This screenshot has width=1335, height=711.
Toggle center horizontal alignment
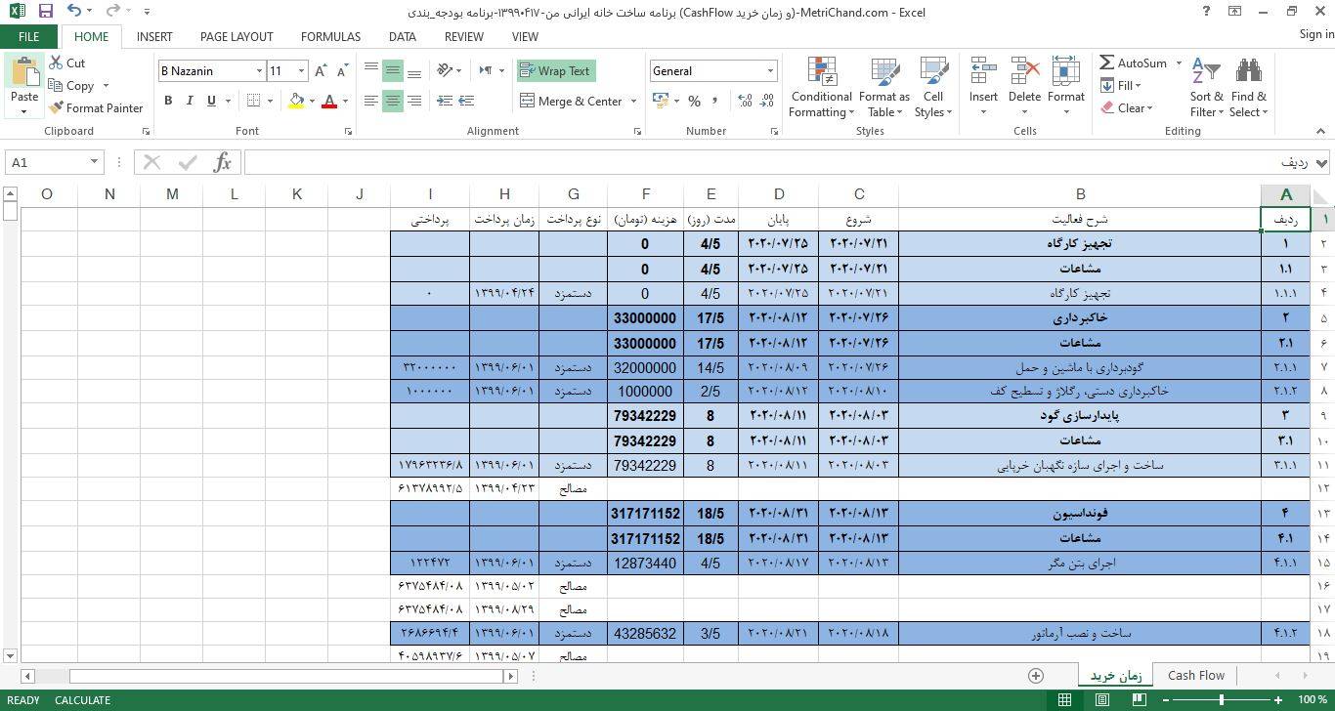pos(393,101)
